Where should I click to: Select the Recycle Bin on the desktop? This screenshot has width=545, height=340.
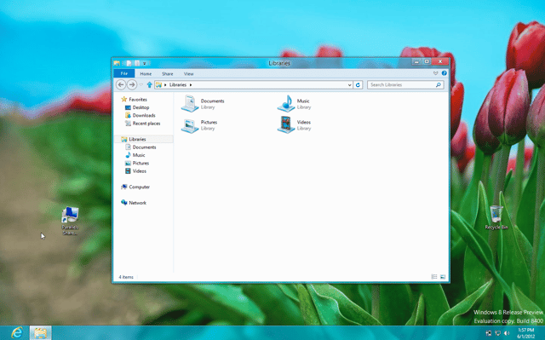(x=496, y=217)
